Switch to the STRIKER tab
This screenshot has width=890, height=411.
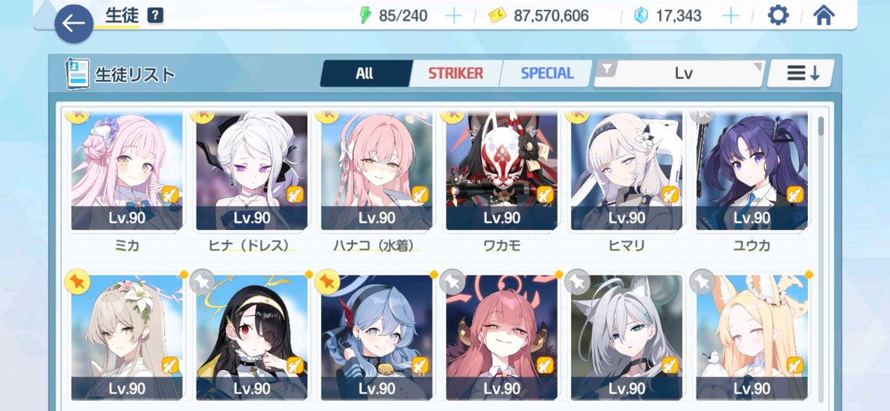(x=455, y=74)
